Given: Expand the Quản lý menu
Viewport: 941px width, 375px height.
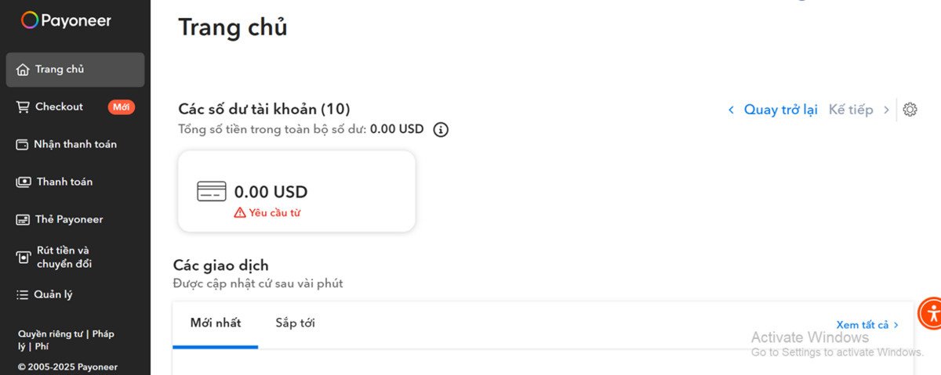Looking at the screenshot, I should coord(53,295).
